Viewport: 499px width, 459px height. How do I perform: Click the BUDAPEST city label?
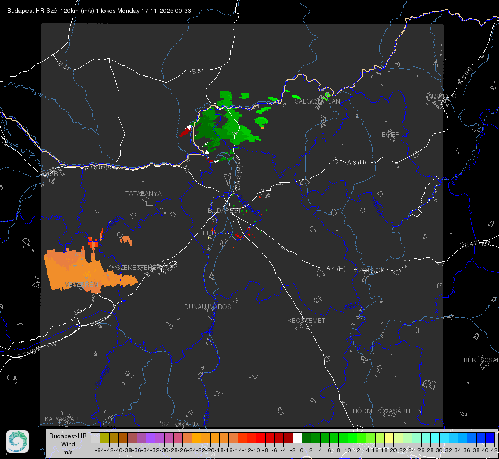(224, 210)
